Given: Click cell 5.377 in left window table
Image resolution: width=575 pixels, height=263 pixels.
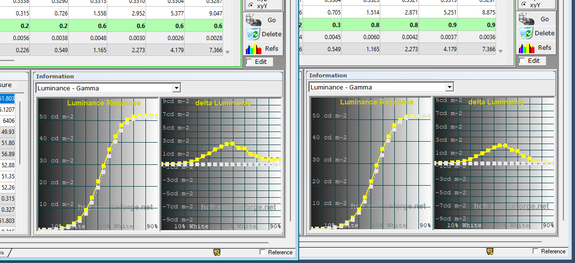Looking at the screenshot, I should (165, 13).
